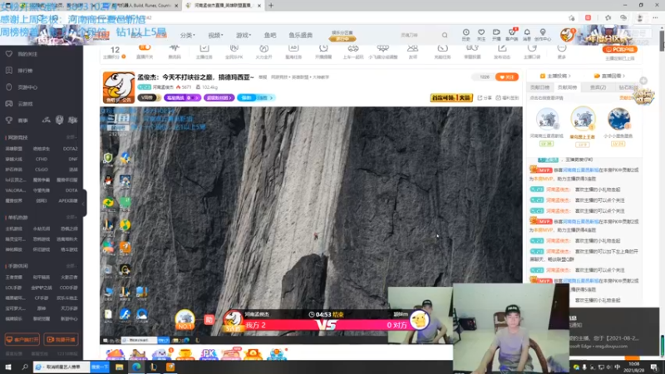Click the Windows Start button
This screenshot has height=374, width=665.
click(x=8, y=367)
